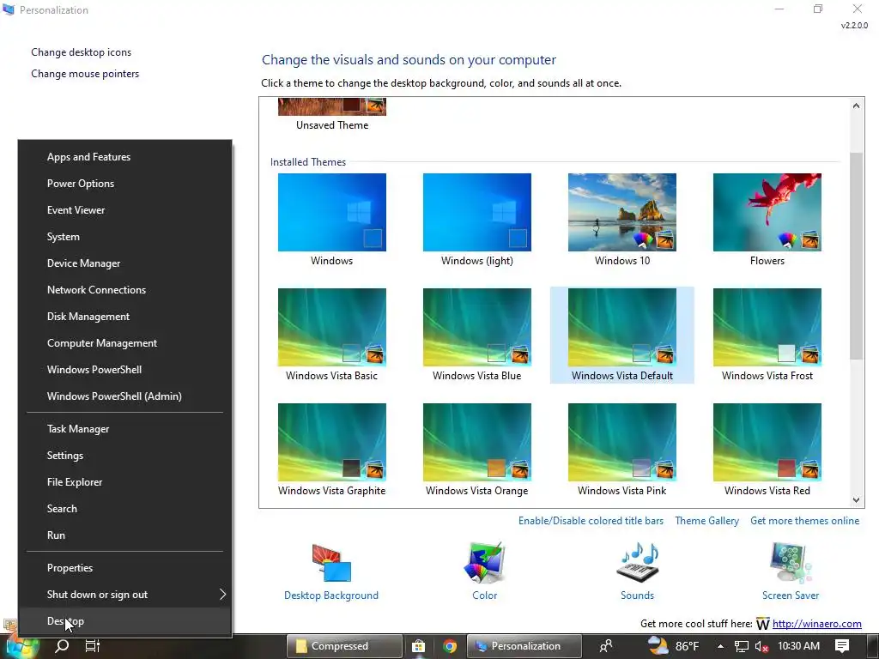Image resolution: width=879 pixels, height=659 pixels.
Task: Open the Task View icon in the taskbar
Action: [92, 646]
